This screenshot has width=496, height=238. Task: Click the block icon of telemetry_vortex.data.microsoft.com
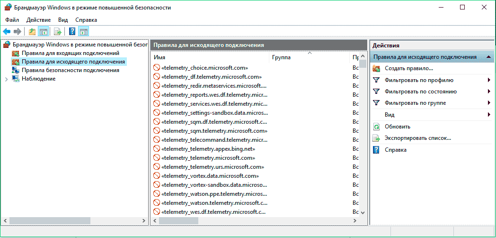click(157, 175)
